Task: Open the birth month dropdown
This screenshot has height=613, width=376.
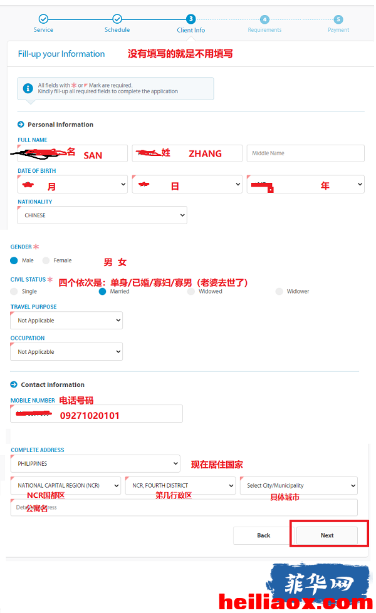Action: (x=73, y=184)
